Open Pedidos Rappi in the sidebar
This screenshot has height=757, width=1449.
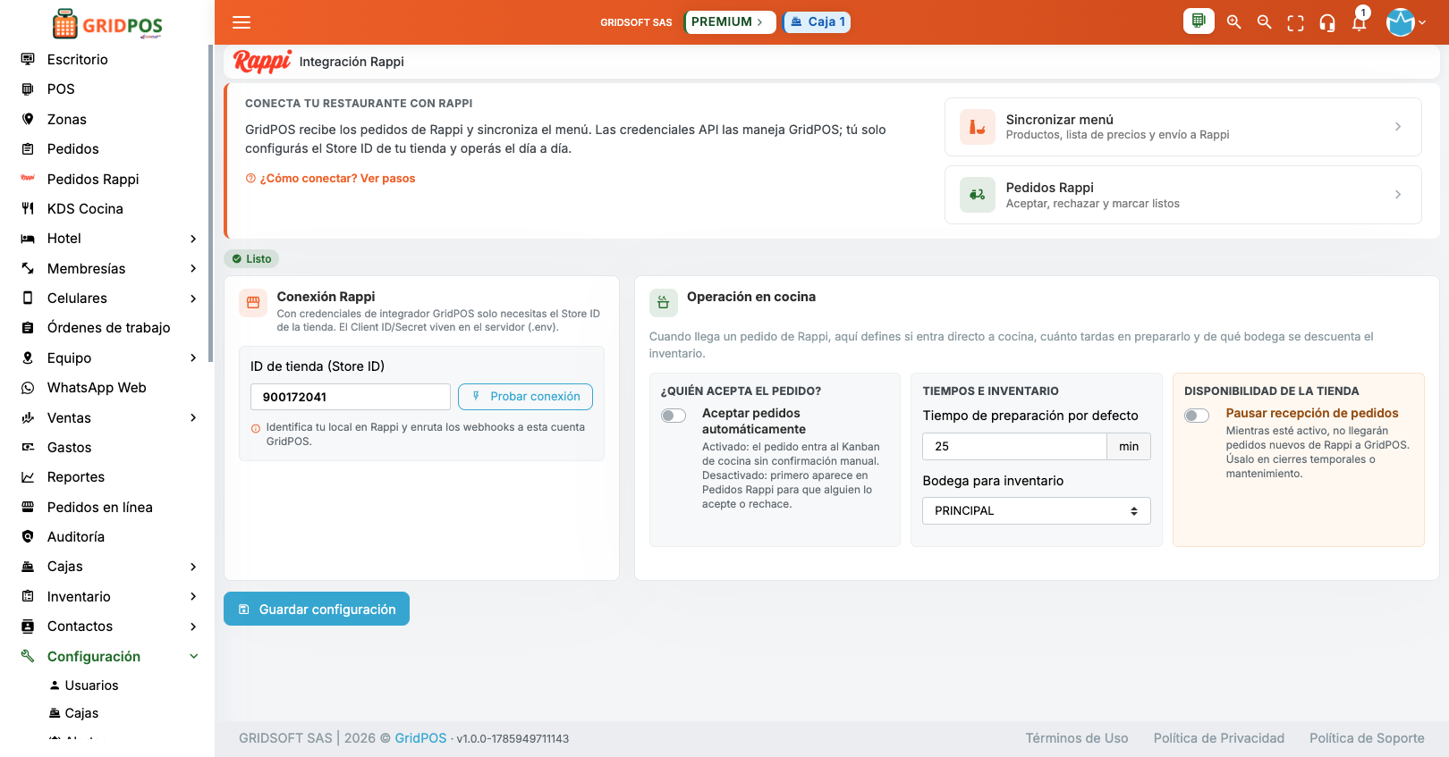(x=93, y=179)
